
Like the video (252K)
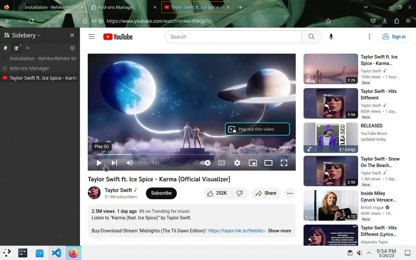coord(217,193)
